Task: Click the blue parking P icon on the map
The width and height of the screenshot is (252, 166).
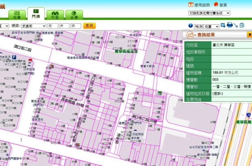Action: click(14, 57)
